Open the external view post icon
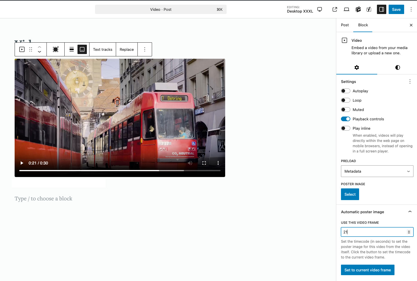The image size is (417, 281). 335,9
